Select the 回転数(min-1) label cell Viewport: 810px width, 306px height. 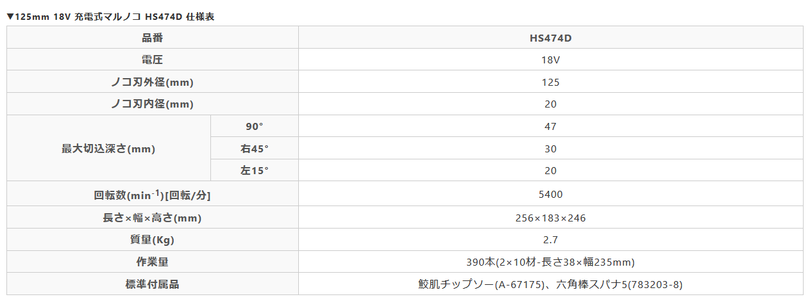coord(152,195)
